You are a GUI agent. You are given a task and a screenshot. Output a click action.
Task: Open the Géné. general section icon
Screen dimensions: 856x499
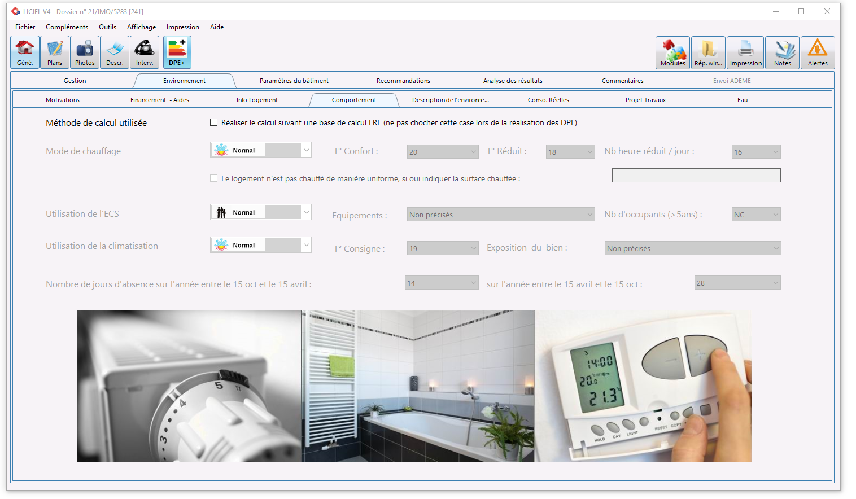(x=25, y=52)
